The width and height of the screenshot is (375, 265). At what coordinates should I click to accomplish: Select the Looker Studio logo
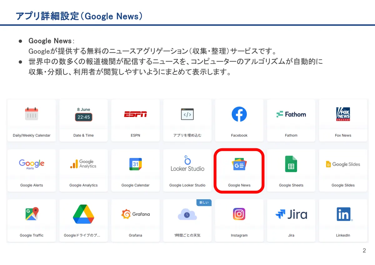tap(187, 163)
